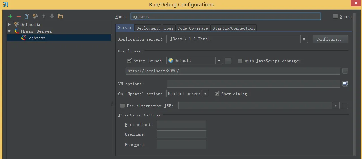Open the Code Coverage tab
This screenshot has width=362, height=159.
pyautogui.click(x=193, y=28)
